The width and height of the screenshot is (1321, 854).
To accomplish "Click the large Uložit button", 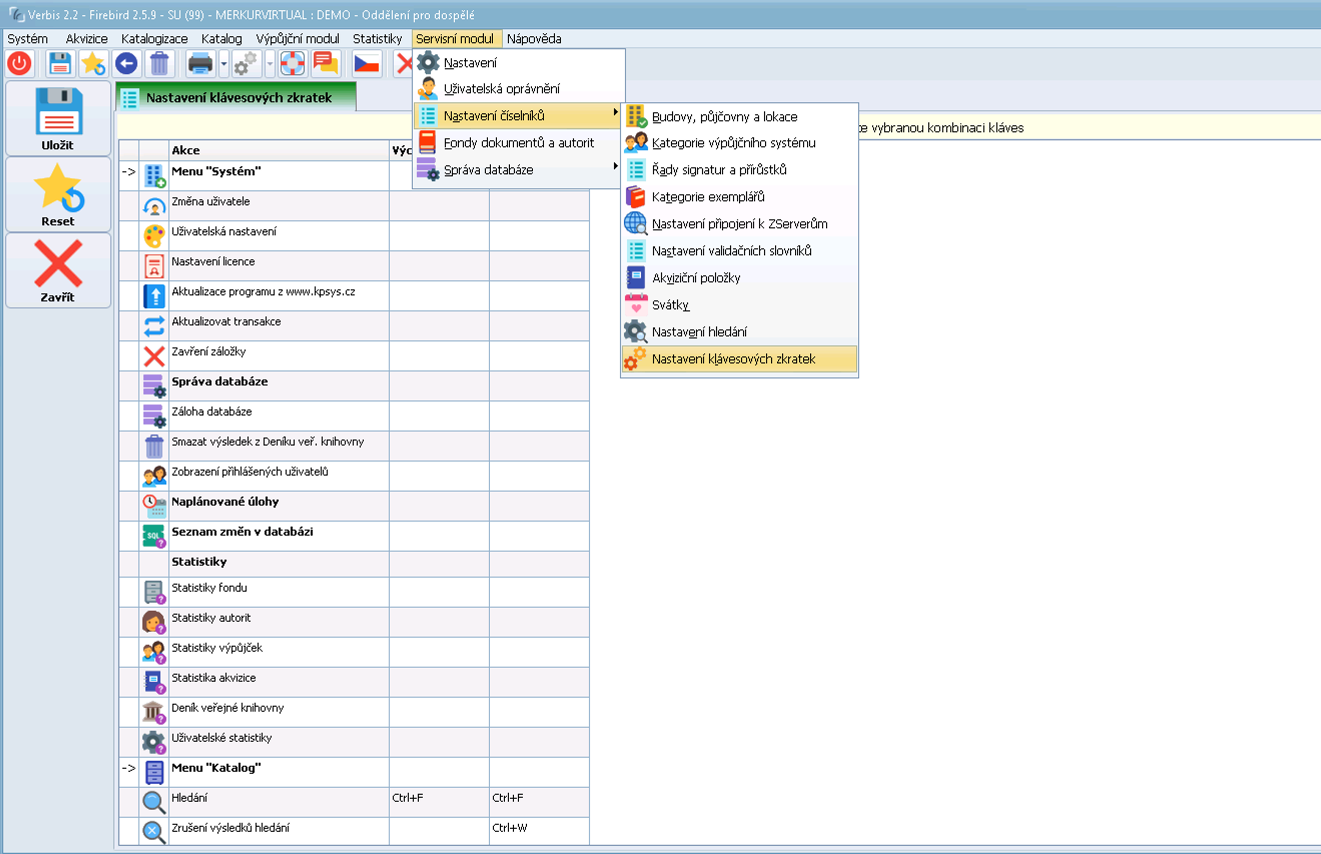I will click(x=58, y=119).
